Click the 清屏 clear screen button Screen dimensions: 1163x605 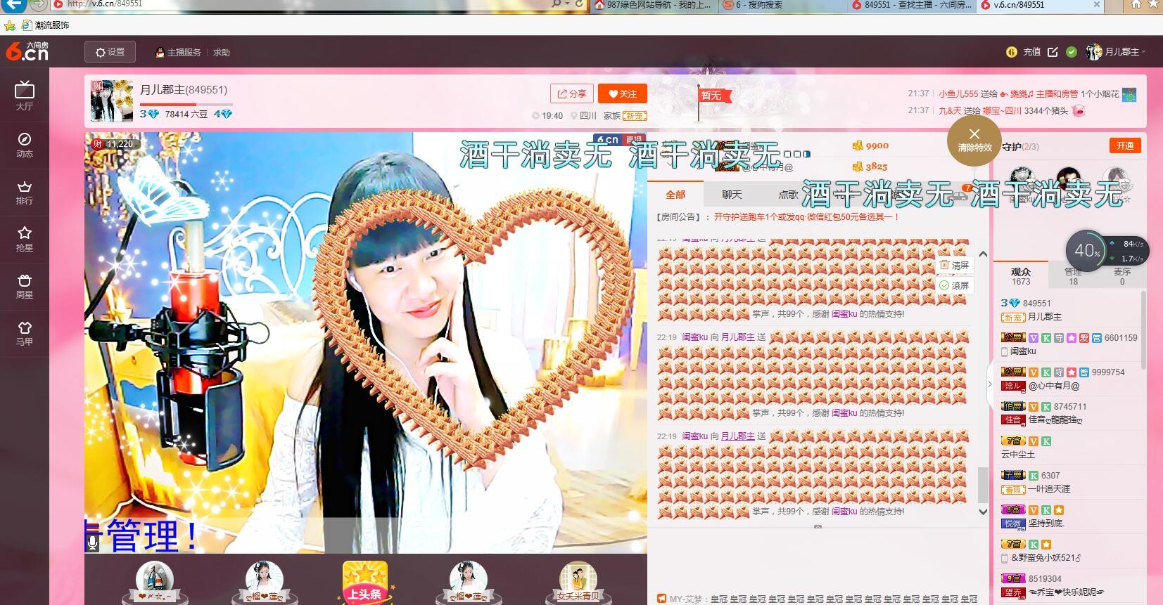[955, 265]
